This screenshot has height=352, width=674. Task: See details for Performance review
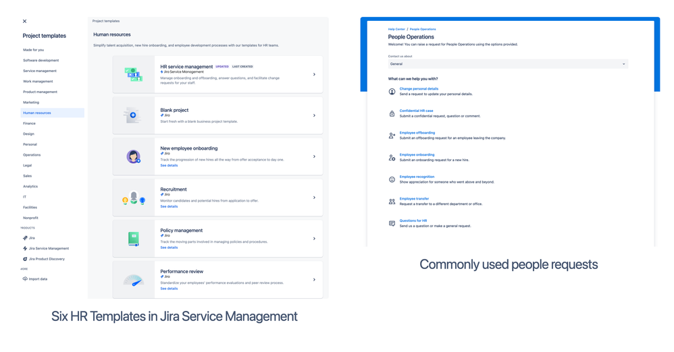click(169, 289)
